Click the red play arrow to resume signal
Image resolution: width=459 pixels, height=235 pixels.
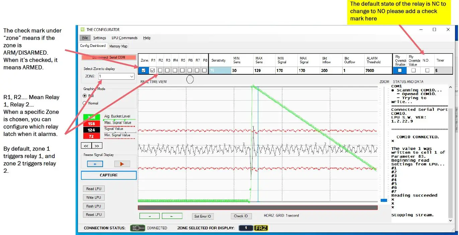(122, 164)
